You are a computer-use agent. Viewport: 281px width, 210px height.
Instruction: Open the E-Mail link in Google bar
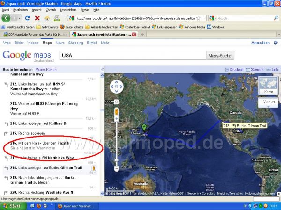pos(92,43)
